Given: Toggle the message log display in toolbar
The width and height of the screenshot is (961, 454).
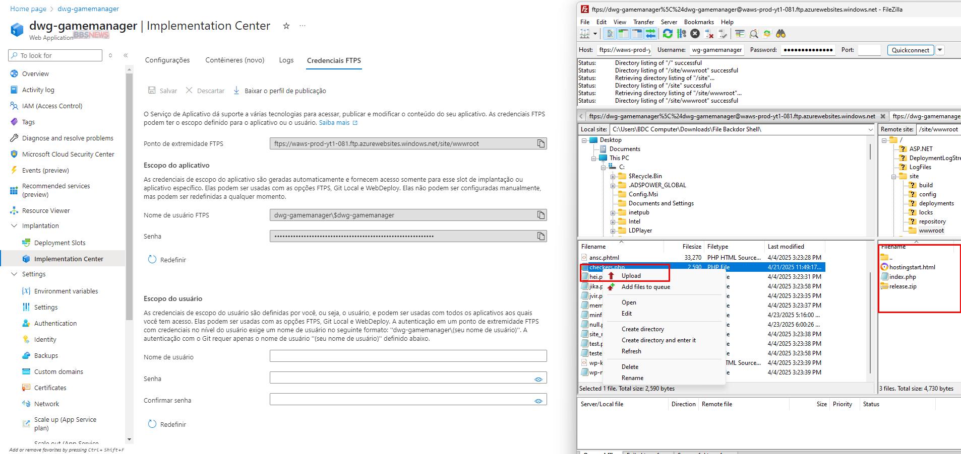Looking at the screenshot, I should pos(610,34).
